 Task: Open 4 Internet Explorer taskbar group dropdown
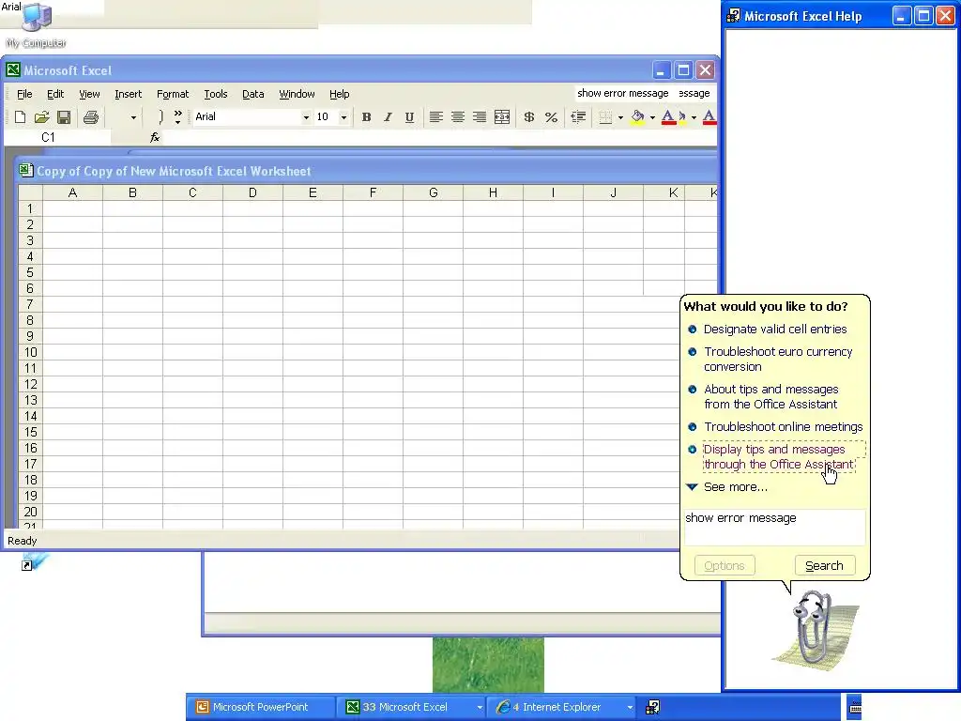(629, 708)
